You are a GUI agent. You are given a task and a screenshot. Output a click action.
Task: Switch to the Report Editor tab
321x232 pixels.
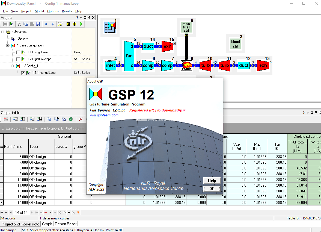tap(66, 224)
